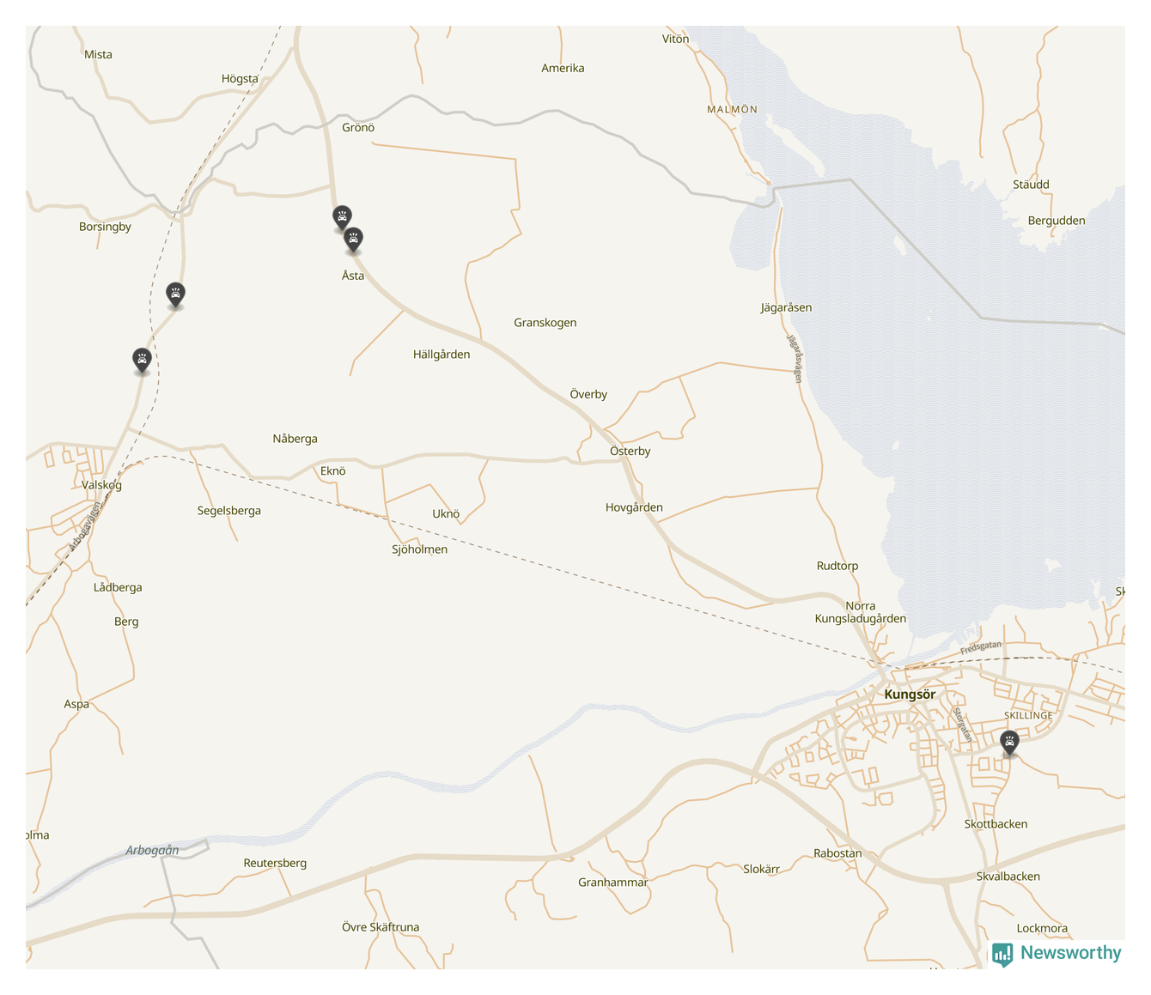Open the car marker below Skillinge in Kungsör
This screenshot has height=995, width=1151.
click(1009, 742)
